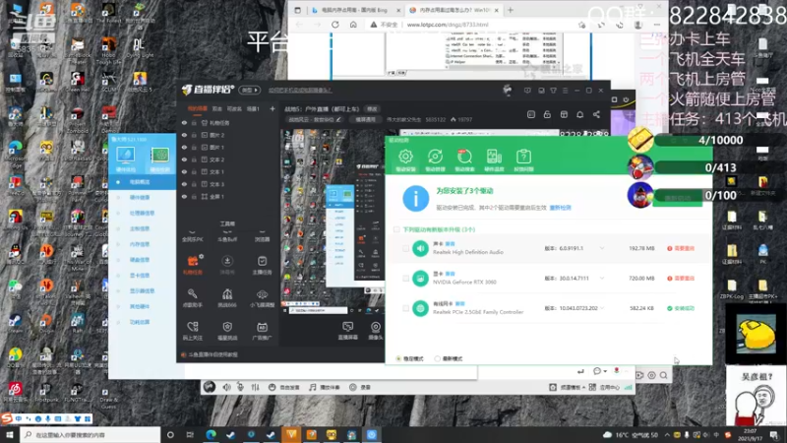Image resolution: width=787 pixels, height=443 pixels.
Task: Expand version dropdown for Realtek audio 6.0.9191.1
Action: pos(602,248)
